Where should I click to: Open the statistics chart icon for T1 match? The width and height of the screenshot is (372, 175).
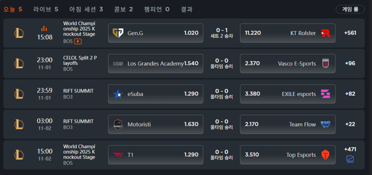[x=350, y=159]
